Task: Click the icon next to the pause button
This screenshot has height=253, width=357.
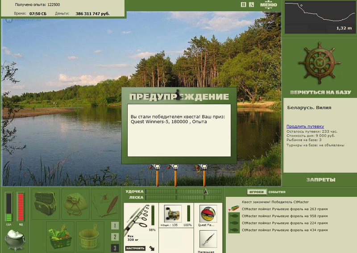Action: (251, 4)
